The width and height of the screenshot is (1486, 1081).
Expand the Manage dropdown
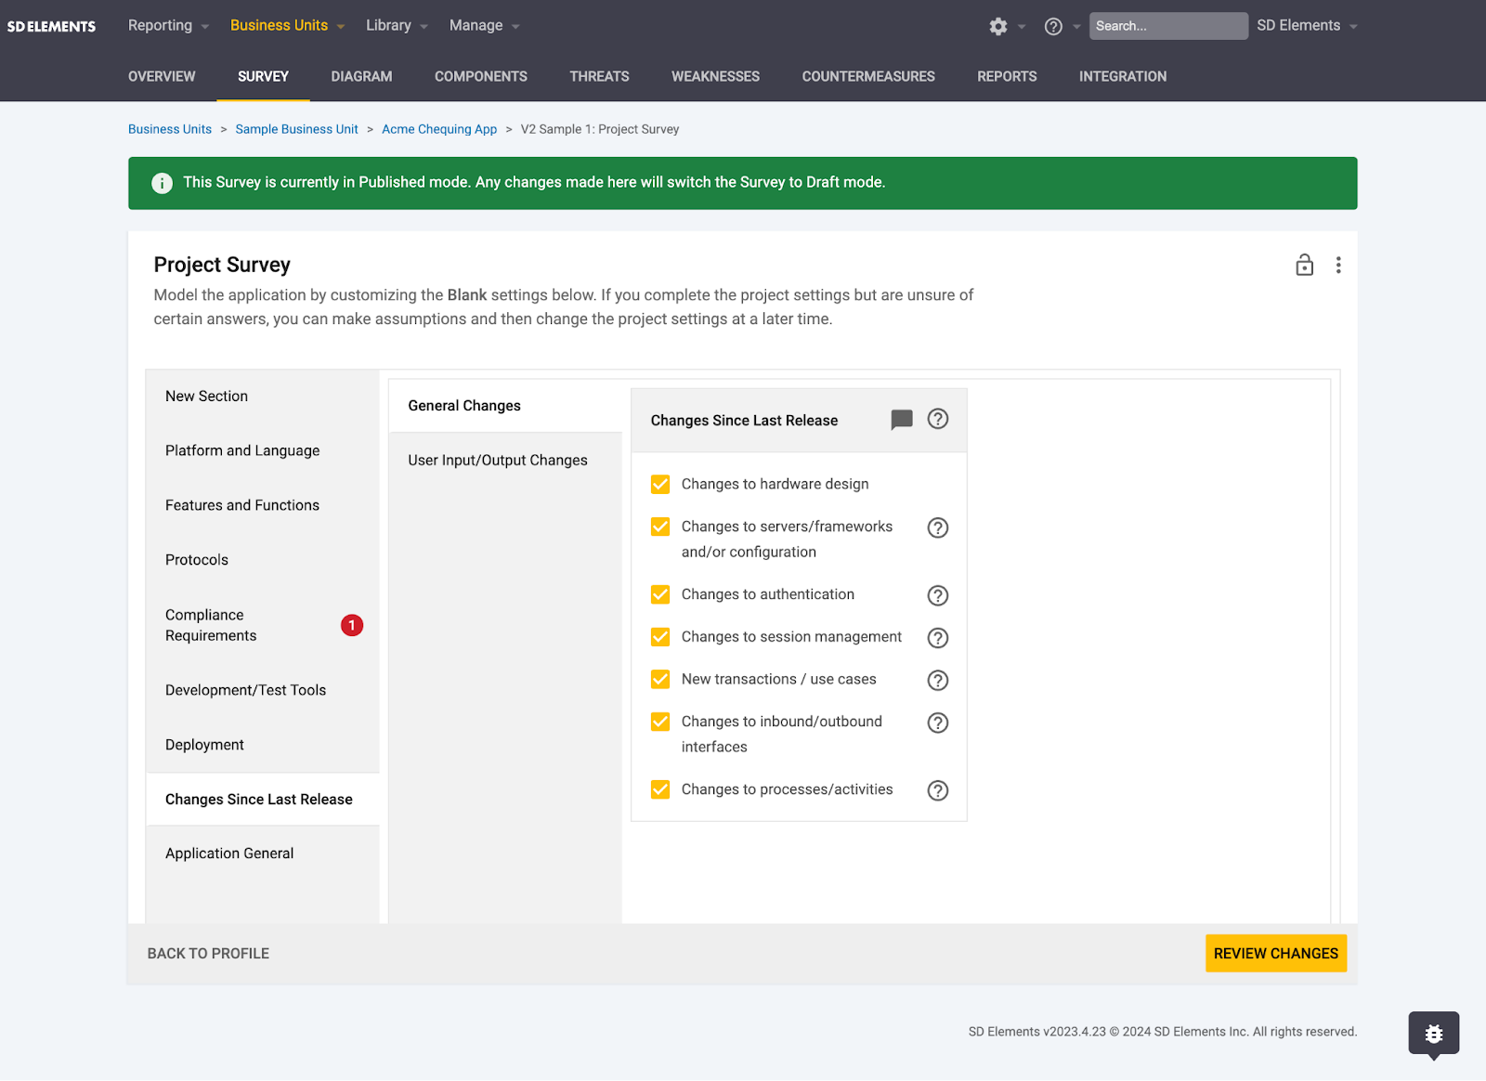point(484,25)
